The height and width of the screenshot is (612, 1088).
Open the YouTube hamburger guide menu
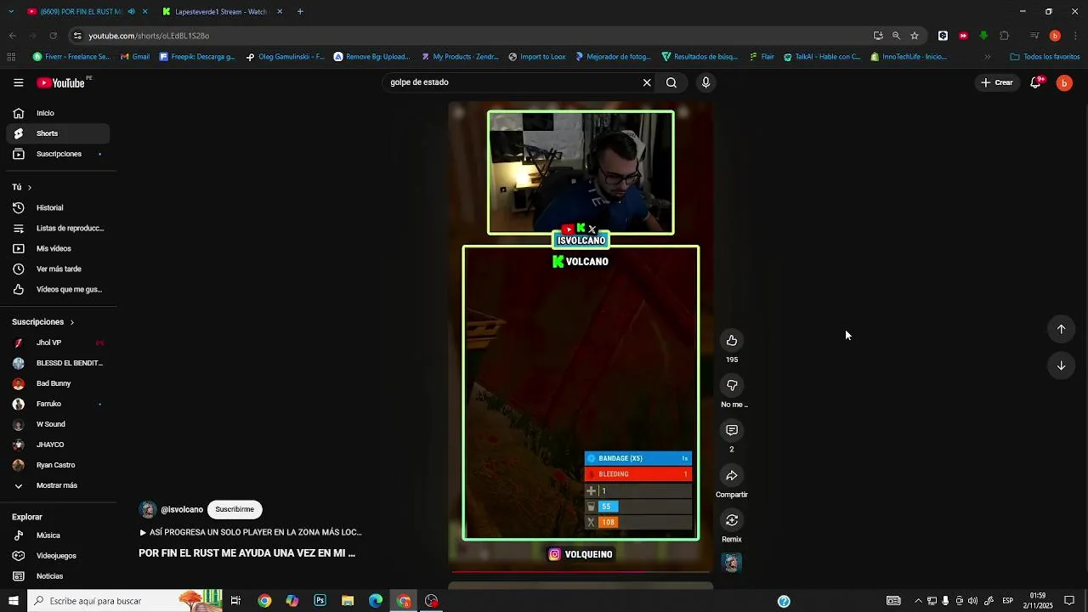click(x=18, y=82)
